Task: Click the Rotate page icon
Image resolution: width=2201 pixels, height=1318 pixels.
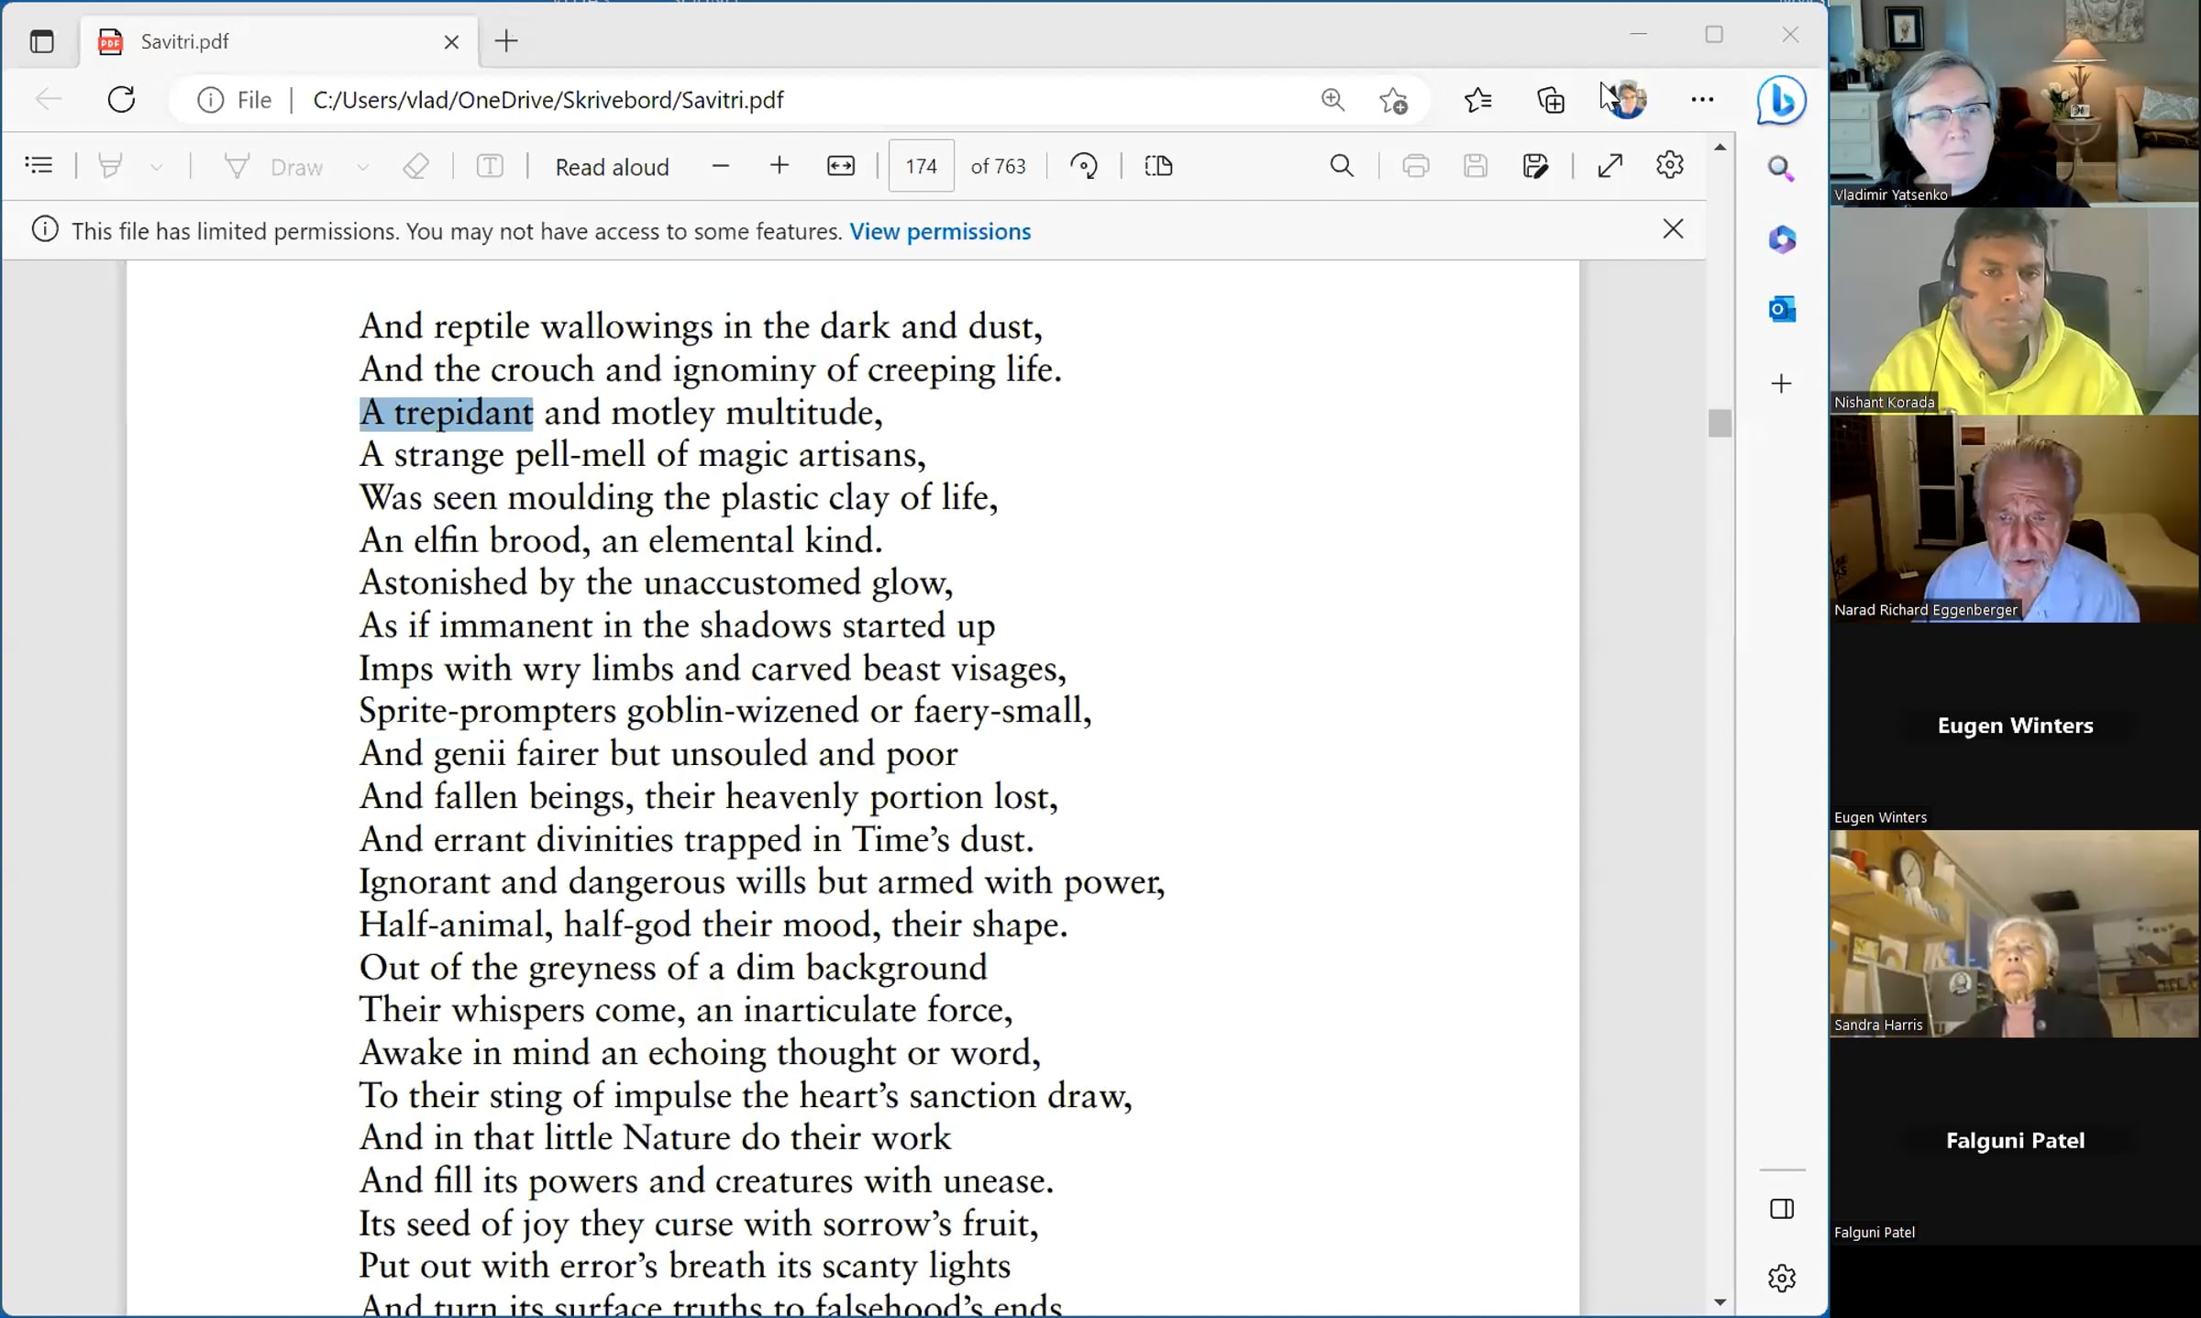Action: (x=1084, y=166)
